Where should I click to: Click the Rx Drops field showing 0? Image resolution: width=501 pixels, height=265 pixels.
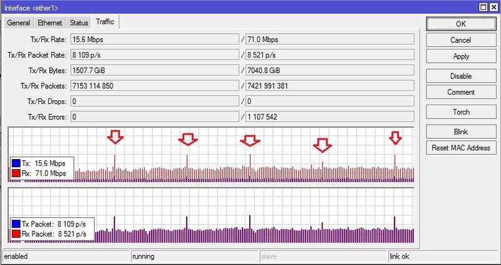[x=330, y=101]
